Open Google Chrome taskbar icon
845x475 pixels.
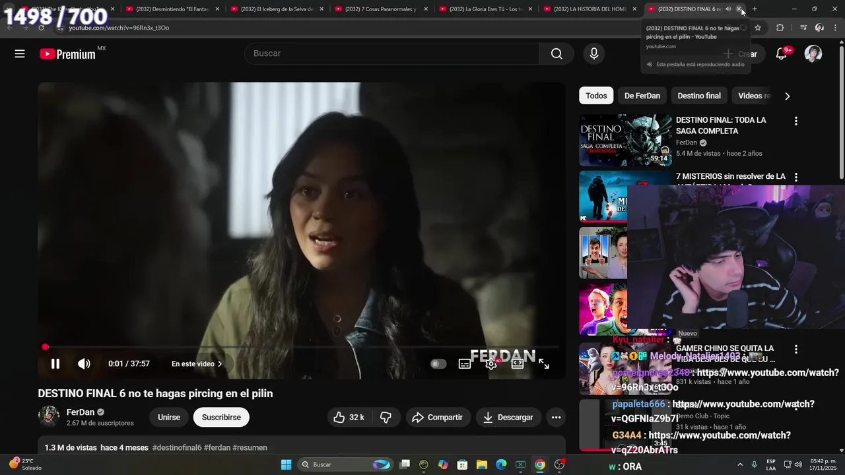(539, 464)
